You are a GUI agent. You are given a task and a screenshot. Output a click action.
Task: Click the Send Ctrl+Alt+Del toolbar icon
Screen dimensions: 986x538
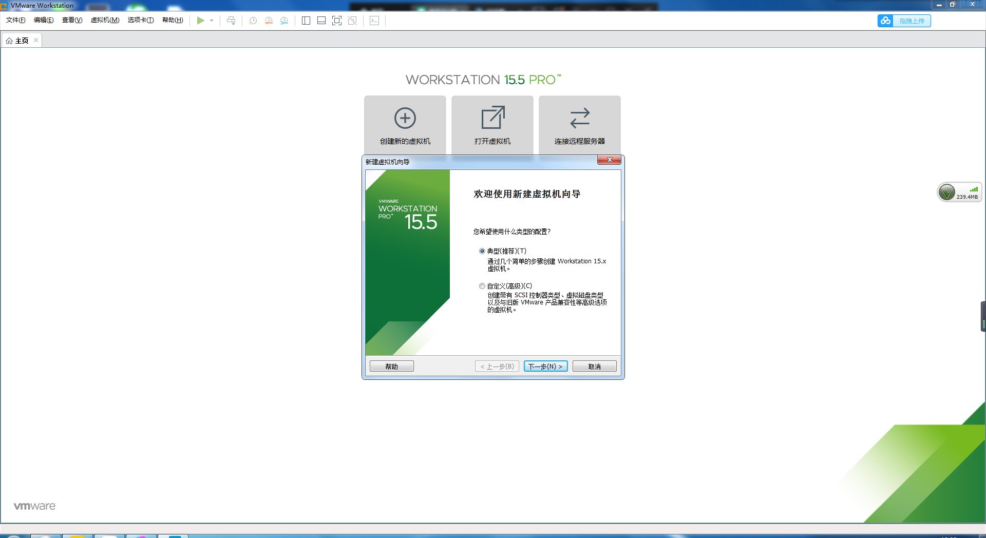(231, 21)
